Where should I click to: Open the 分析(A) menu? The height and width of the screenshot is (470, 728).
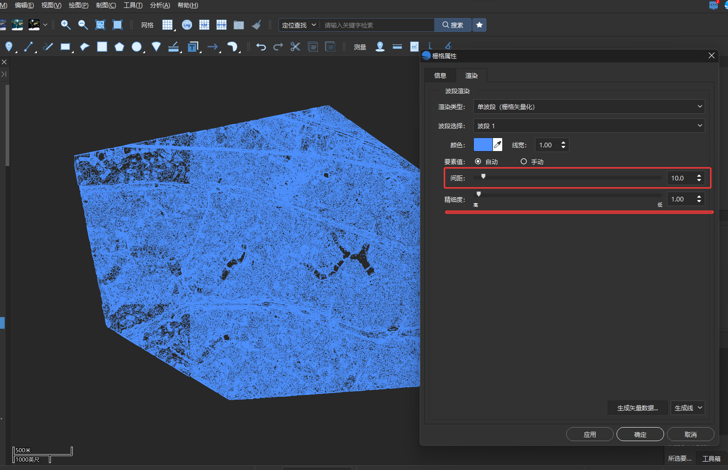coord(160,5)
